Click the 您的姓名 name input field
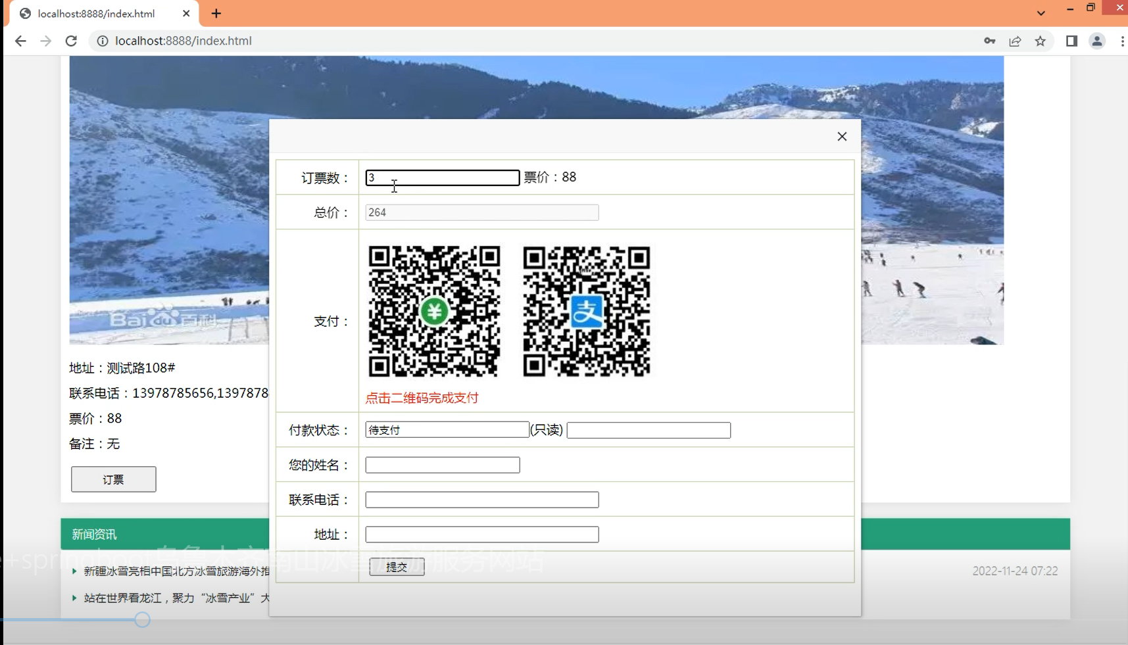Viewport: 1128px width, 645px height. coord(442,465)
